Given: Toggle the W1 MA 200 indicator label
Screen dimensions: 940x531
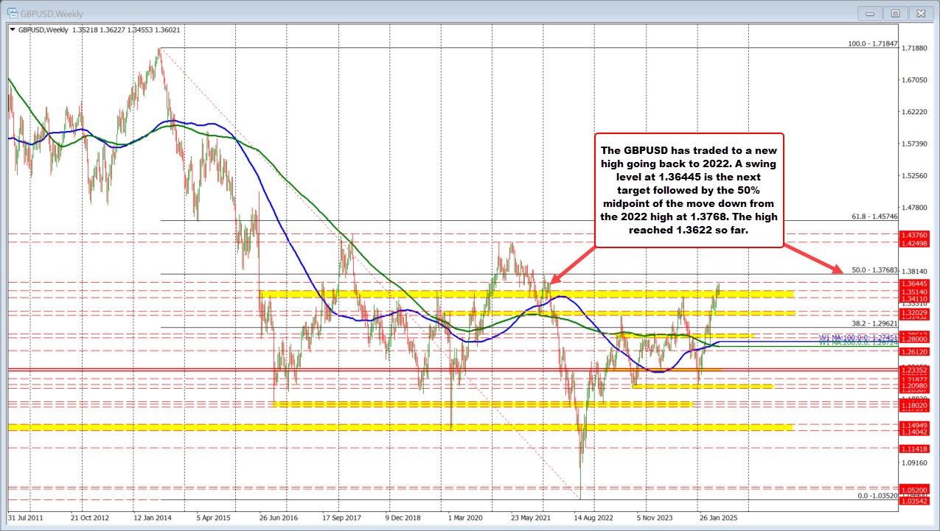Looking at the screenshot, I should (x=856, y=343).
